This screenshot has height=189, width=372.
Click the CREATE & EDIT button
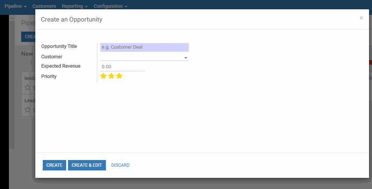[x=87, y=165]
